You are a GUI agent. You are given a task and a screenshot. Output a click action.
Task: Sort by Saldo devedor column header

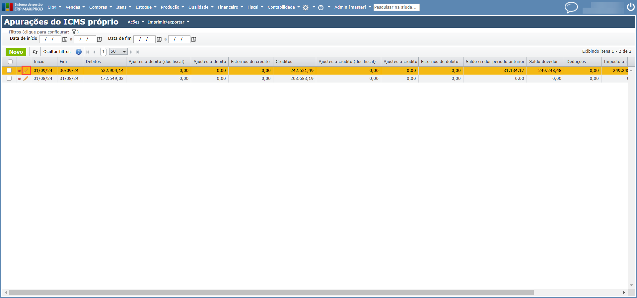point(545,62)
